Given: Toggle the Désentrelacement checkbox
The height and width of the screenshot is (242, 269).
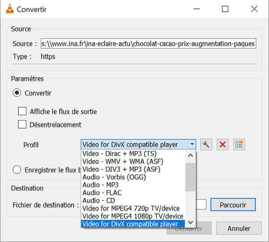Looking at the screenshot, I should click(22, 124).
